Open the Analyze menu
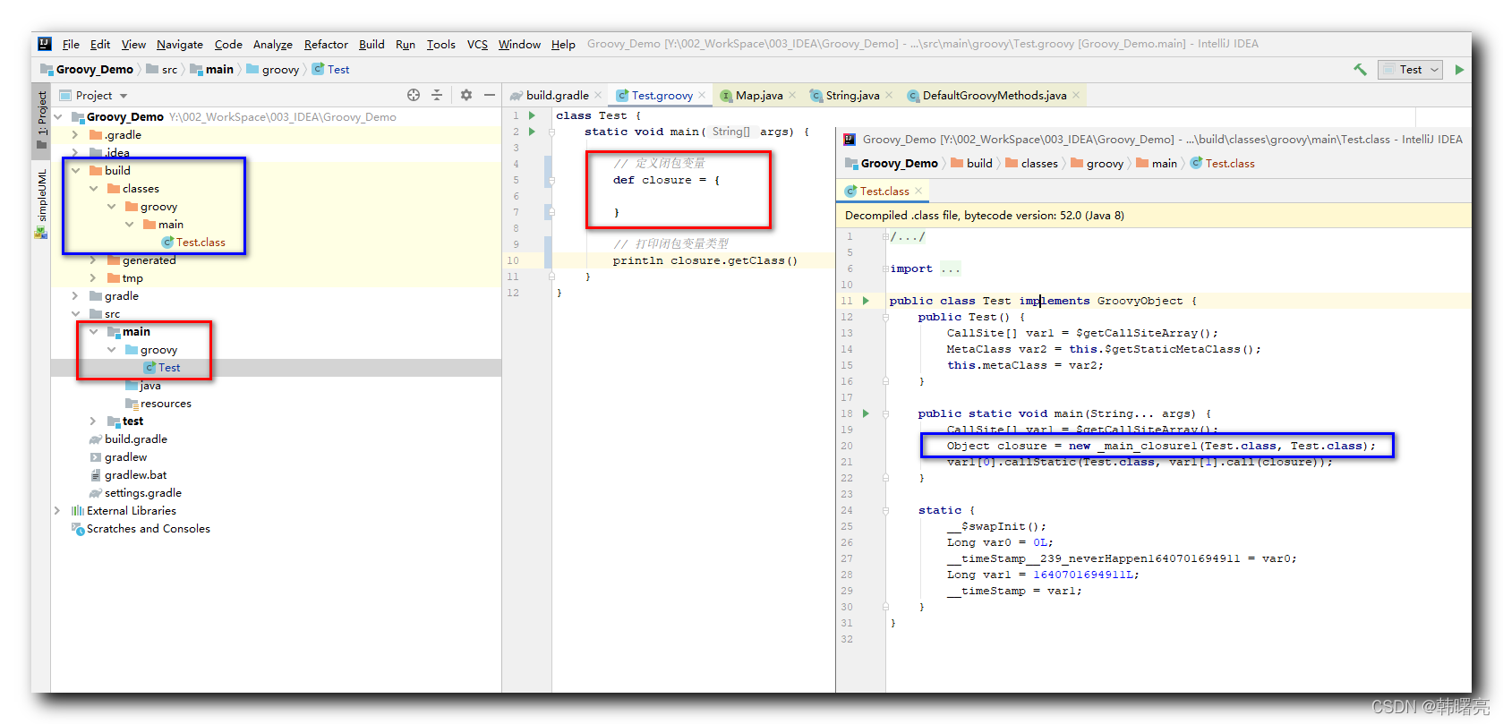 (273, 44)
